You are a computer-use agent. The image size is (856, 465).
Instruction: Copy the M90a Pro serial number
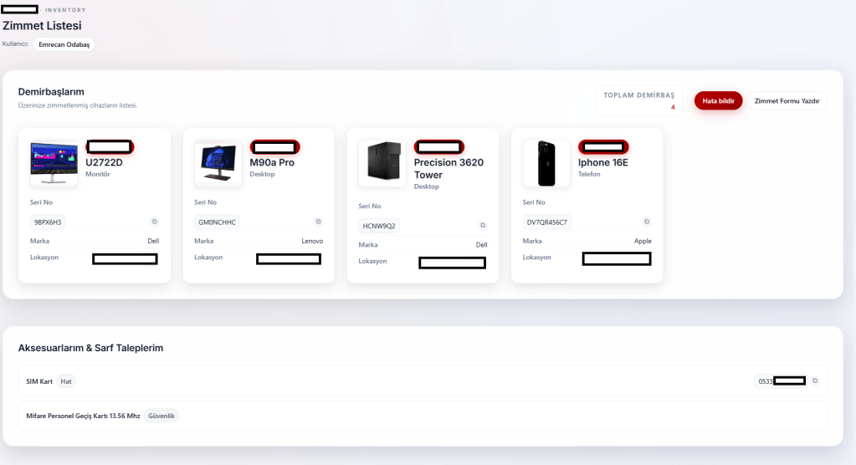point(318,222)
